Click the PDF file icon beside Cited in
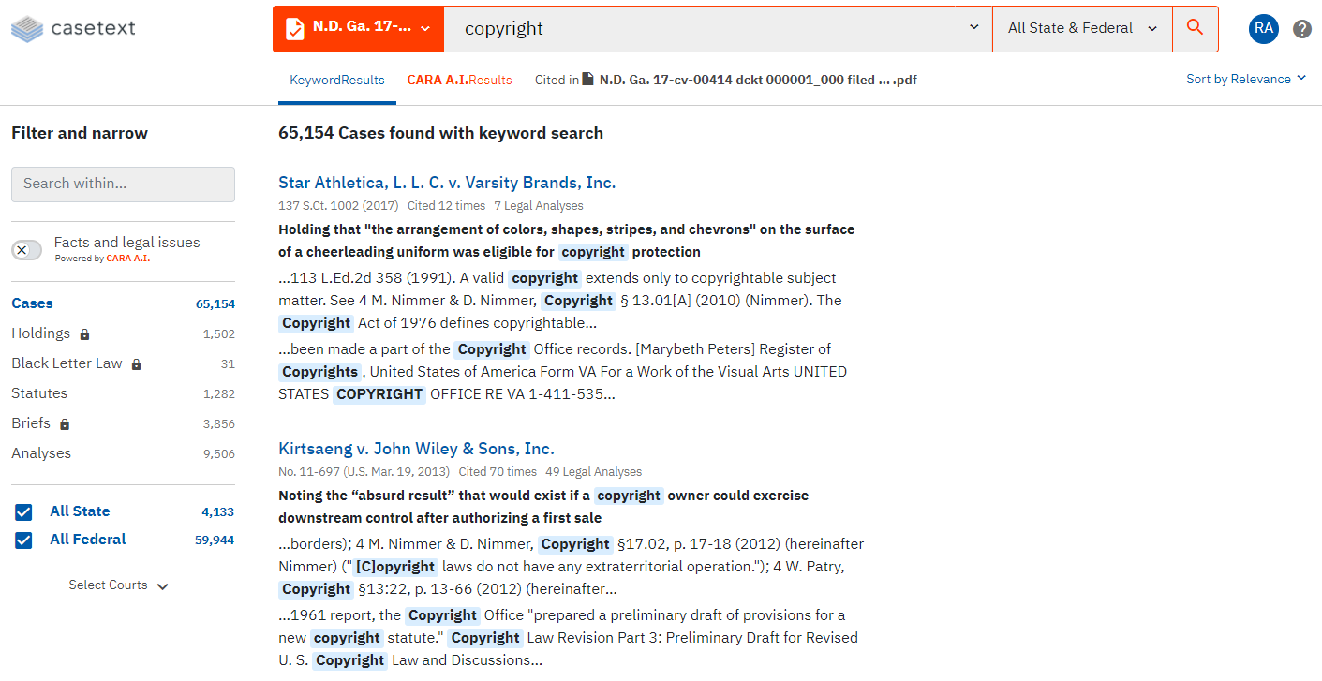 [588, 80]
